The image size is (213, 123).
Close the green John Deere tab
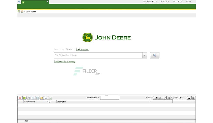point(47,2)
